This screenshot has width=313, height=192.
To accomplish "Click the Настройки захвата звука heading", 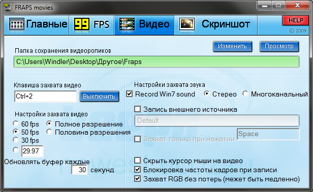I will click(x=170, y=85).
